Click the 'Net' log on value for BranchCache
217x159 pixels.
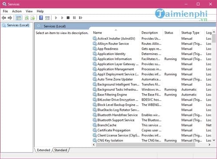pyautogui.click(x=209, y=125)
